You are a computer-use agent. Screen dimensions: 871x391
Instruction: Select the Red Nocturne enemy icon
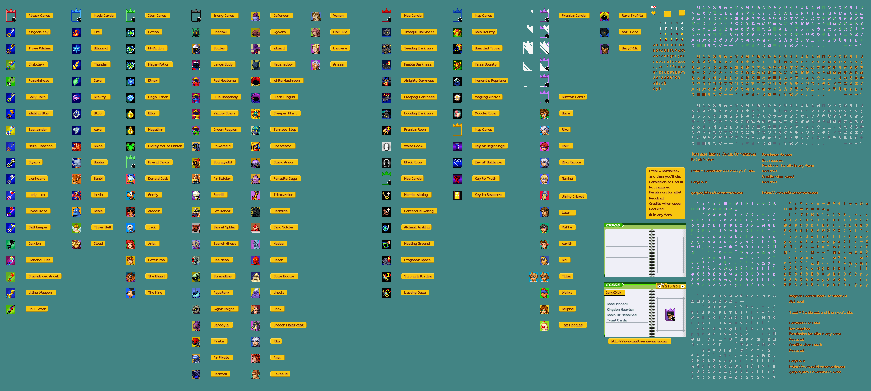click(x=196, y=81)
